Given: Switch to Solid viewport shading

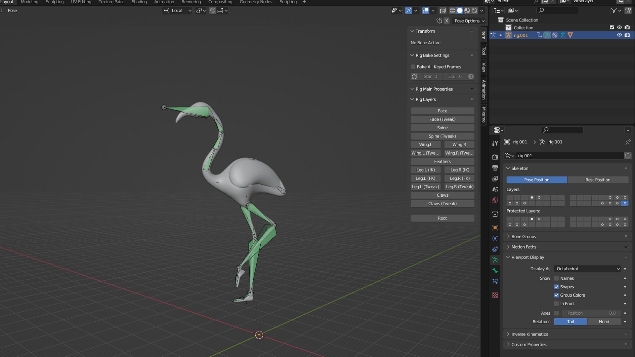Looking at the screenshot, I should [x=460, y=11].
